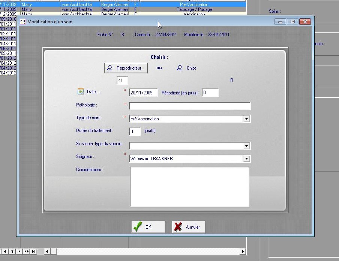Click the Périodicité (en jours) field
Screen dimensions: 339x261
(x=210, y=93)
